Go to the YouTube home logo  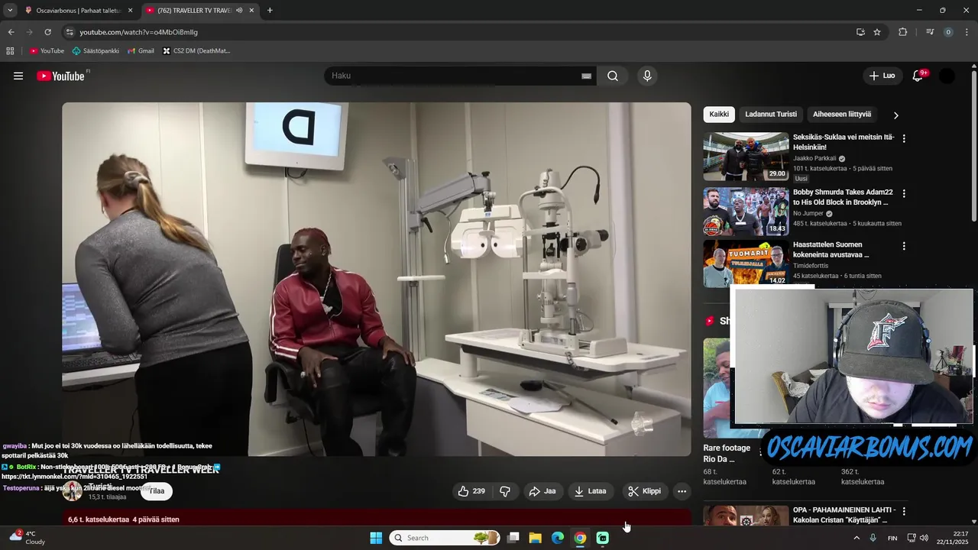click(x=60, y=76)
